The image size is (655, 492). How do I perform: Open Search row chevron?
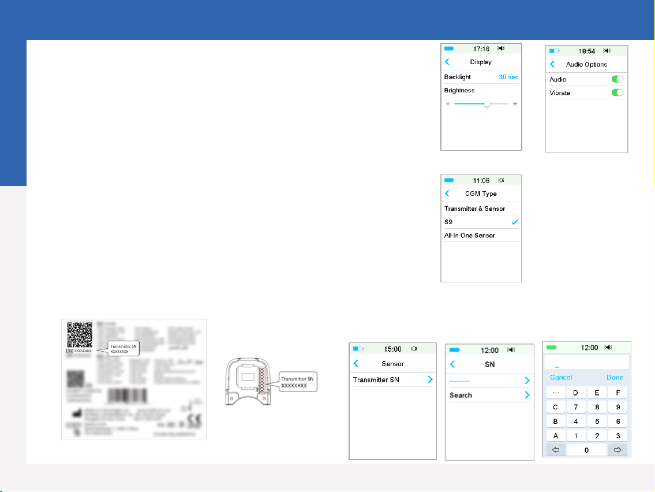pos(527,395)
